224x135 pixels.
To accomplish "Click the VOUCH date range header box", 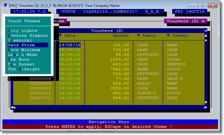I will [x=110, y=11].
